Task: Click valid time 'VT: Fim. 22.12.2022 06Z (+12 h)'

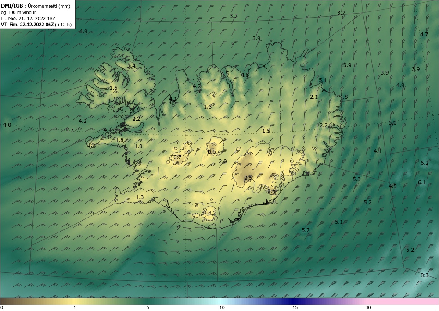Action: (36, 25)
